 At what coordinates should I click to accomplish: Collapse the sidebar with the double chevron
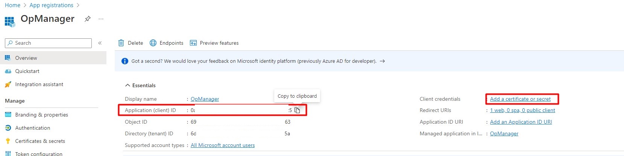pyautogui.click(x=100, y=43)
